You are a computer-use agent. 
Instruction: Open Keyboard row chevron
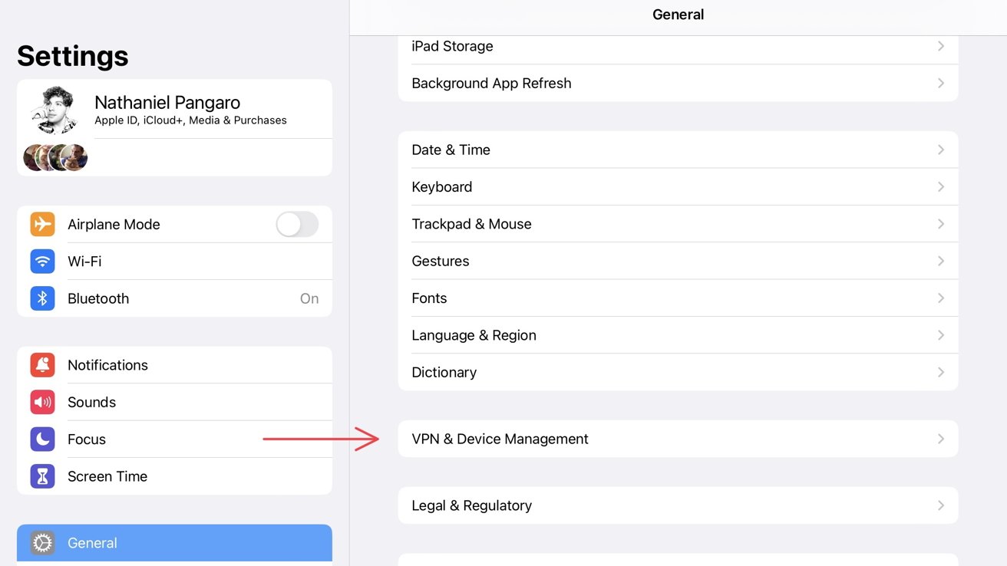(x=941, y=186)
